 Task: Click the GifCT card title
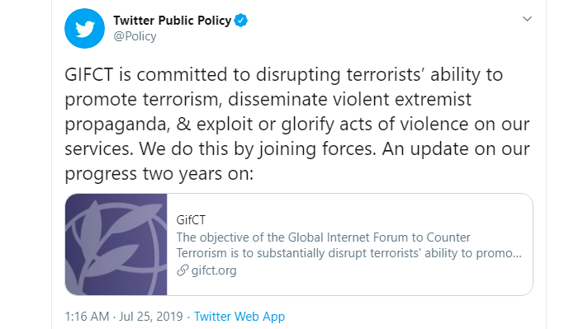[191, 220]
